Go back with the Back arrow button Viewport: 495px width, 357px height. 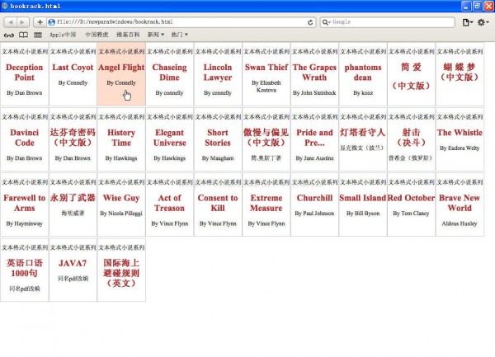click(11, 22)
